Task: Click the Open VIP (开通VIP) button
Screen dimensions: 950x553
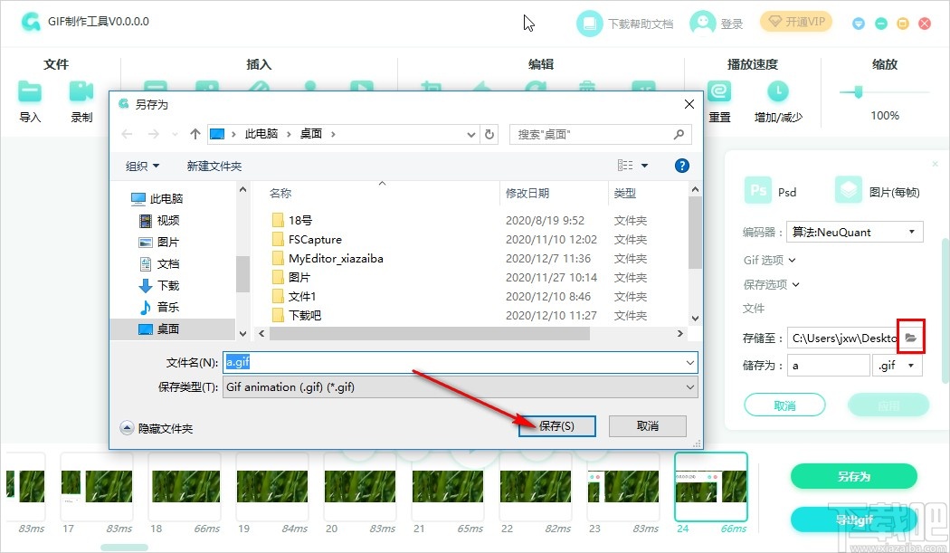Action: [x=796, y=22]
